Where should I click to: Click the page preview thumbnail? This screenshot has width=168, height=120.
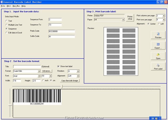point(121,51)
